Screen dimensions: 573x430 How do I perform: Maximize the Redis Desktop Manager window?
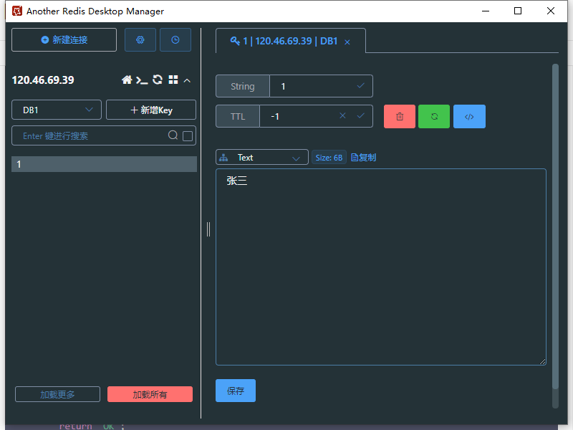click(518, 11)
